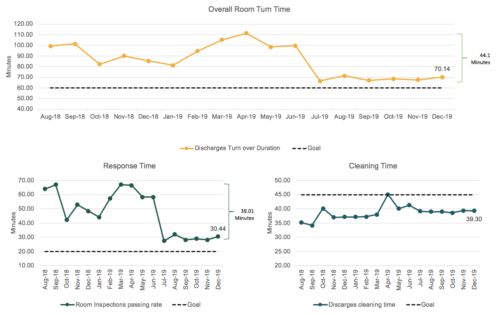497x315 pixels.
Task: Click the 70.14 data label
Action: [x=442, y=68]
